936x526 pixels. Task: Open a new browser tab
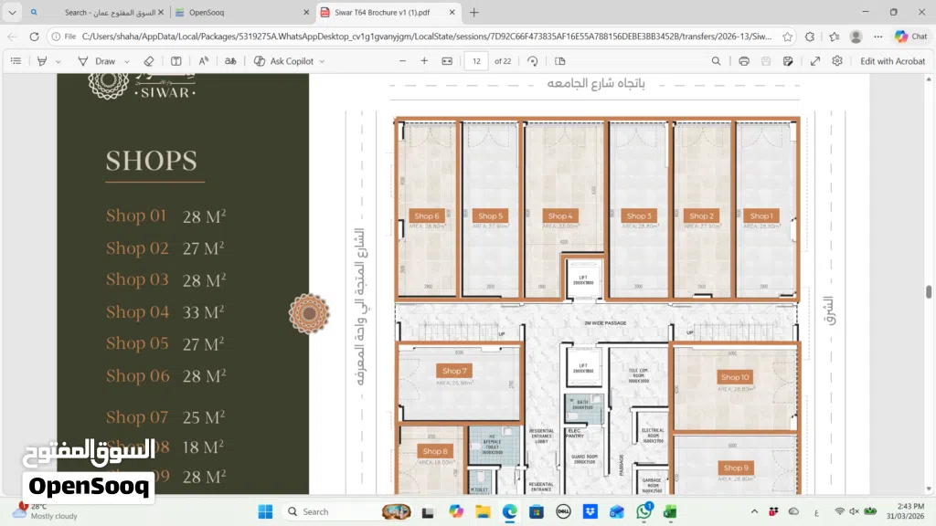tap(474, 12)
